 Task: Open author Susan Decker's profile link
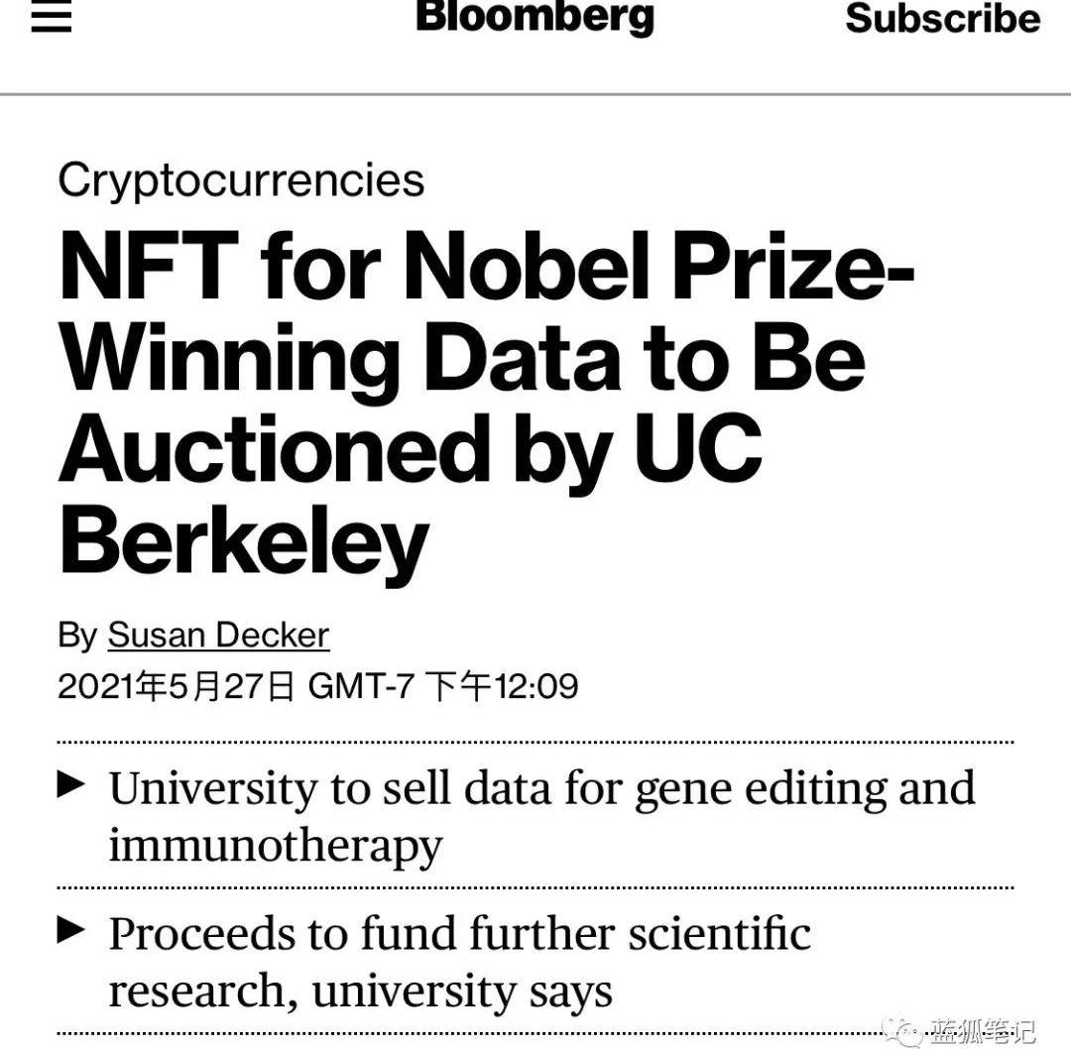pos(218,635)
